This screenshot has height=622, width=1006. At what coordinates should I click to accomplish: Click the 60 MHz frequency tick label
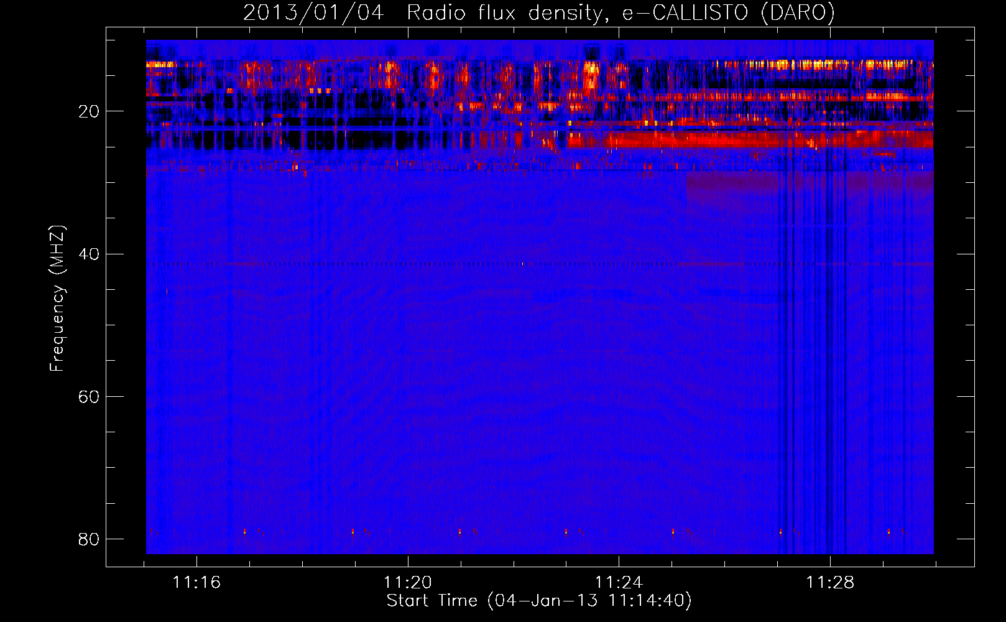point(89,396)
